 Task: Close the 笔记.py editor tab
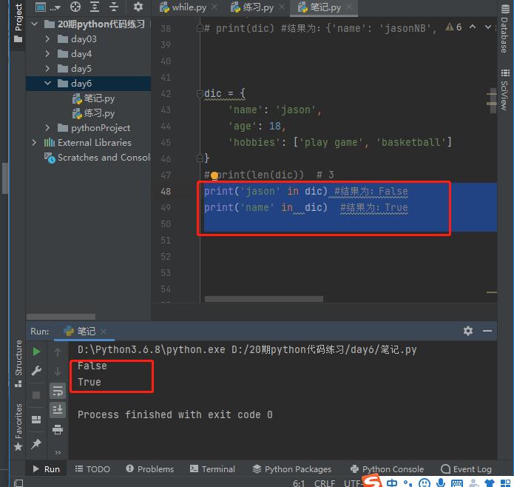pyautogui.click(x=349, y=7)
